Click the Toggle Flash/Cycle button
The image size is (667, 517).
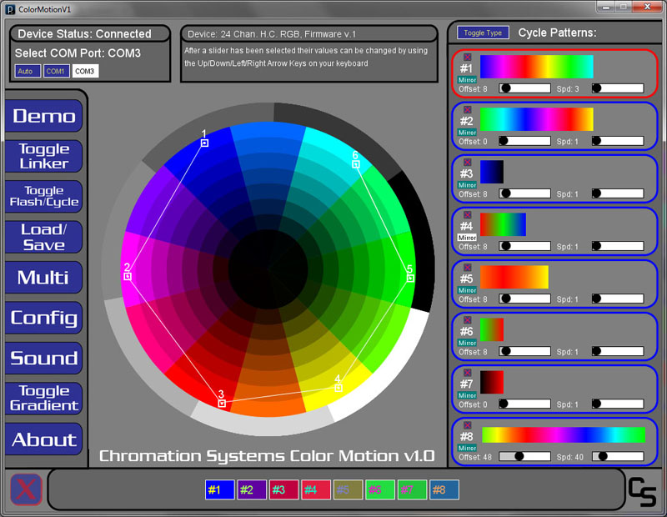pyautogui.click(x=44, y=197)
